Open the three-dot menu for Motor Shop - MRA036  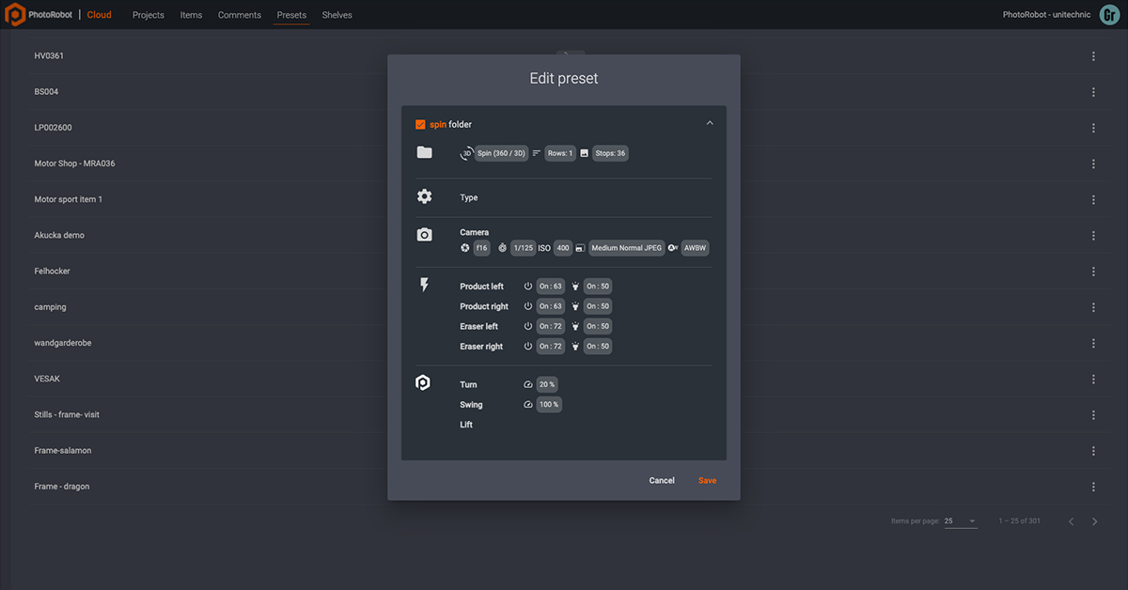1093,163
